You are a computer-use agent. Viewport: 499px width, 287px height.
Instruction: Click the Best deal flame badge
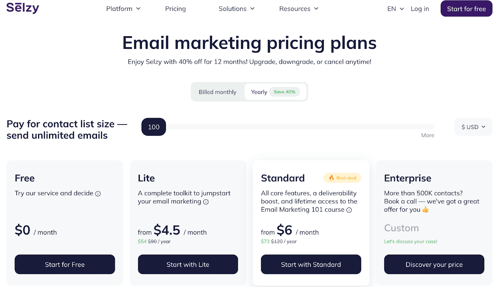tap(342, 178)
